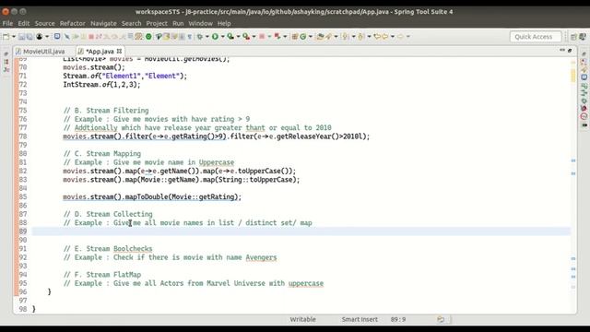Click the Save All toolbar icon
Screen dimensions: 590x332
(x=29, y=37)
